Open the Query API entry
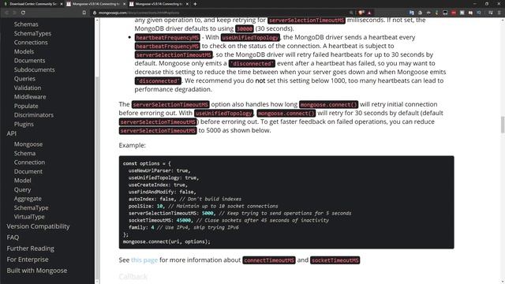Viewport: 505px width, 284px height. (x=22, y=189)
